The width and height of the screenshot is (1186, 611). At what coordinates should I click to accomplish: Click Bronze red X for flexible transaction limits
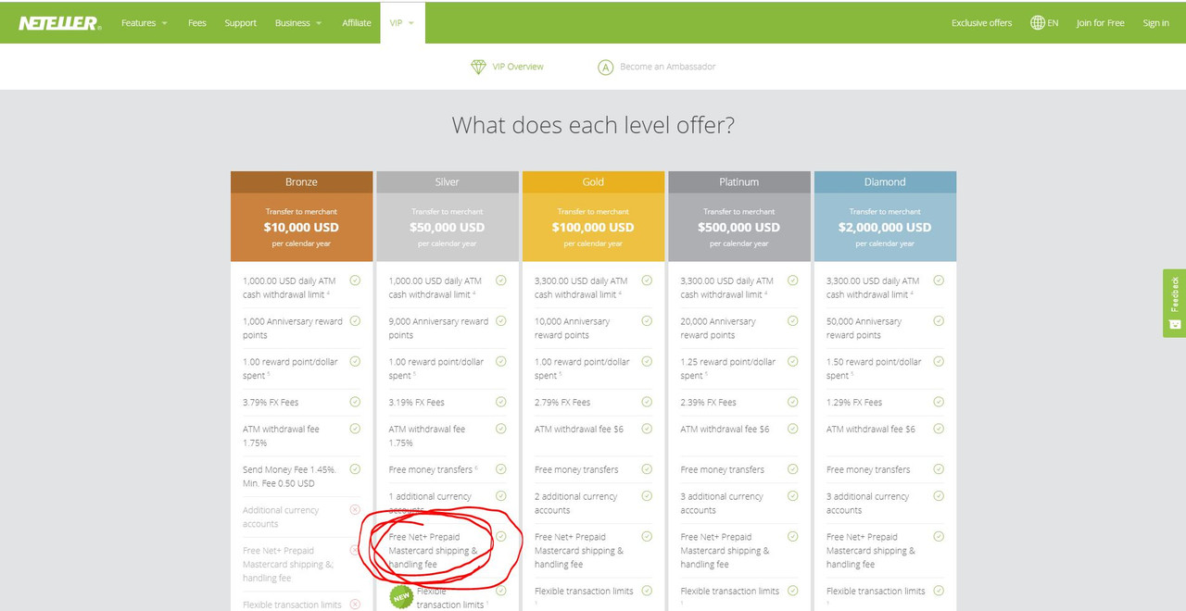pos(355,604)
